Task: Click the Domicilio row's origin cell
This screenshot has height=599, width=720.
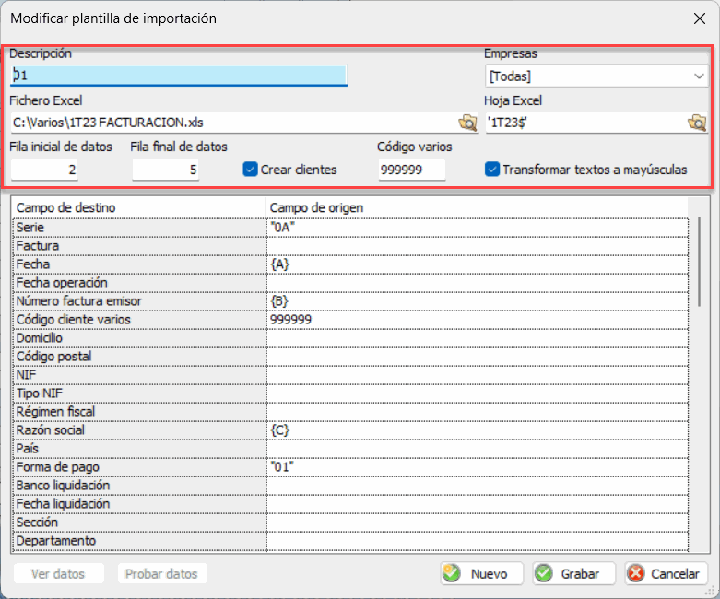Action: (x=478, y=338)
